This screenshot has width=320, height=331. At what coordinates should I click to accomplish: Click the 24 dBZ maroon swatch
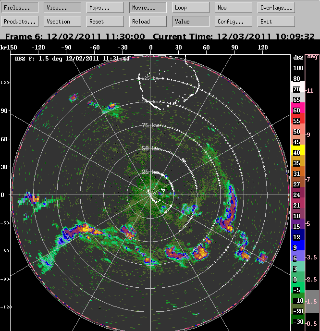point(298,192)
